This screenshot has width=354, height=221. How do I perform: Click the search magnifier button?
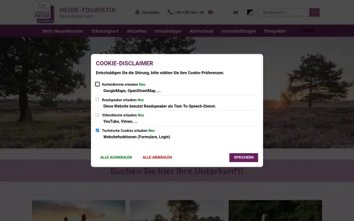point(314,12)
